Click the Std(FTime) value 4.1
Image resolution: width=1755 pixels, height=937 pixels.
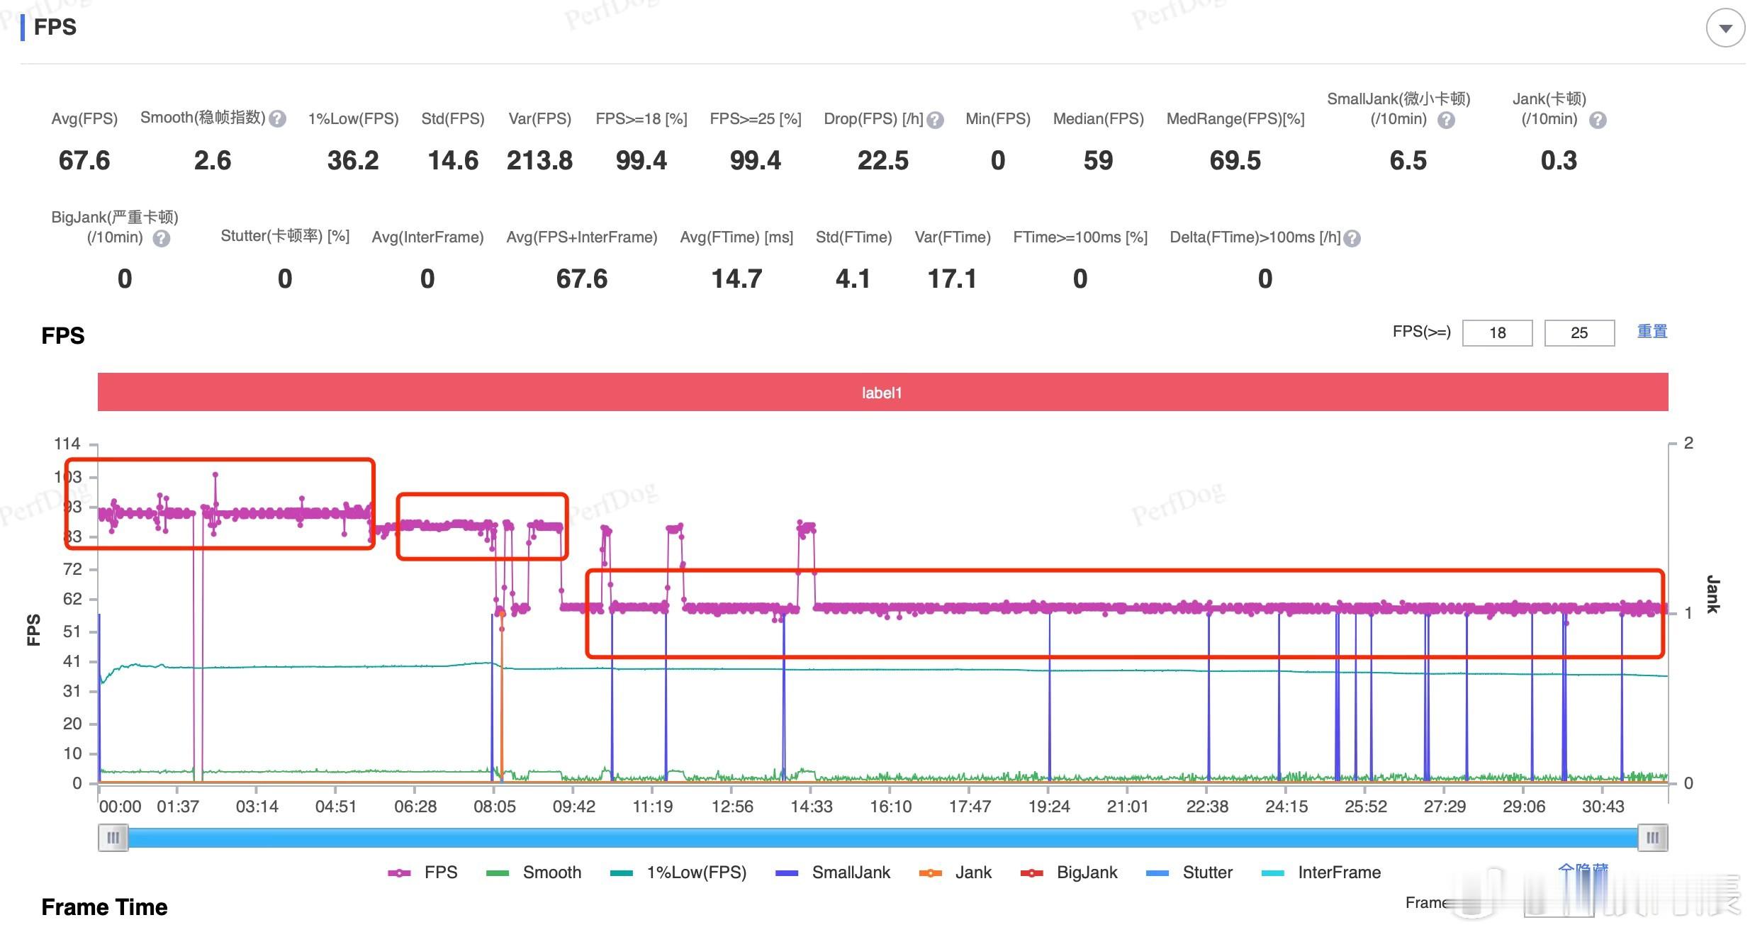click(x=853, y=279)
